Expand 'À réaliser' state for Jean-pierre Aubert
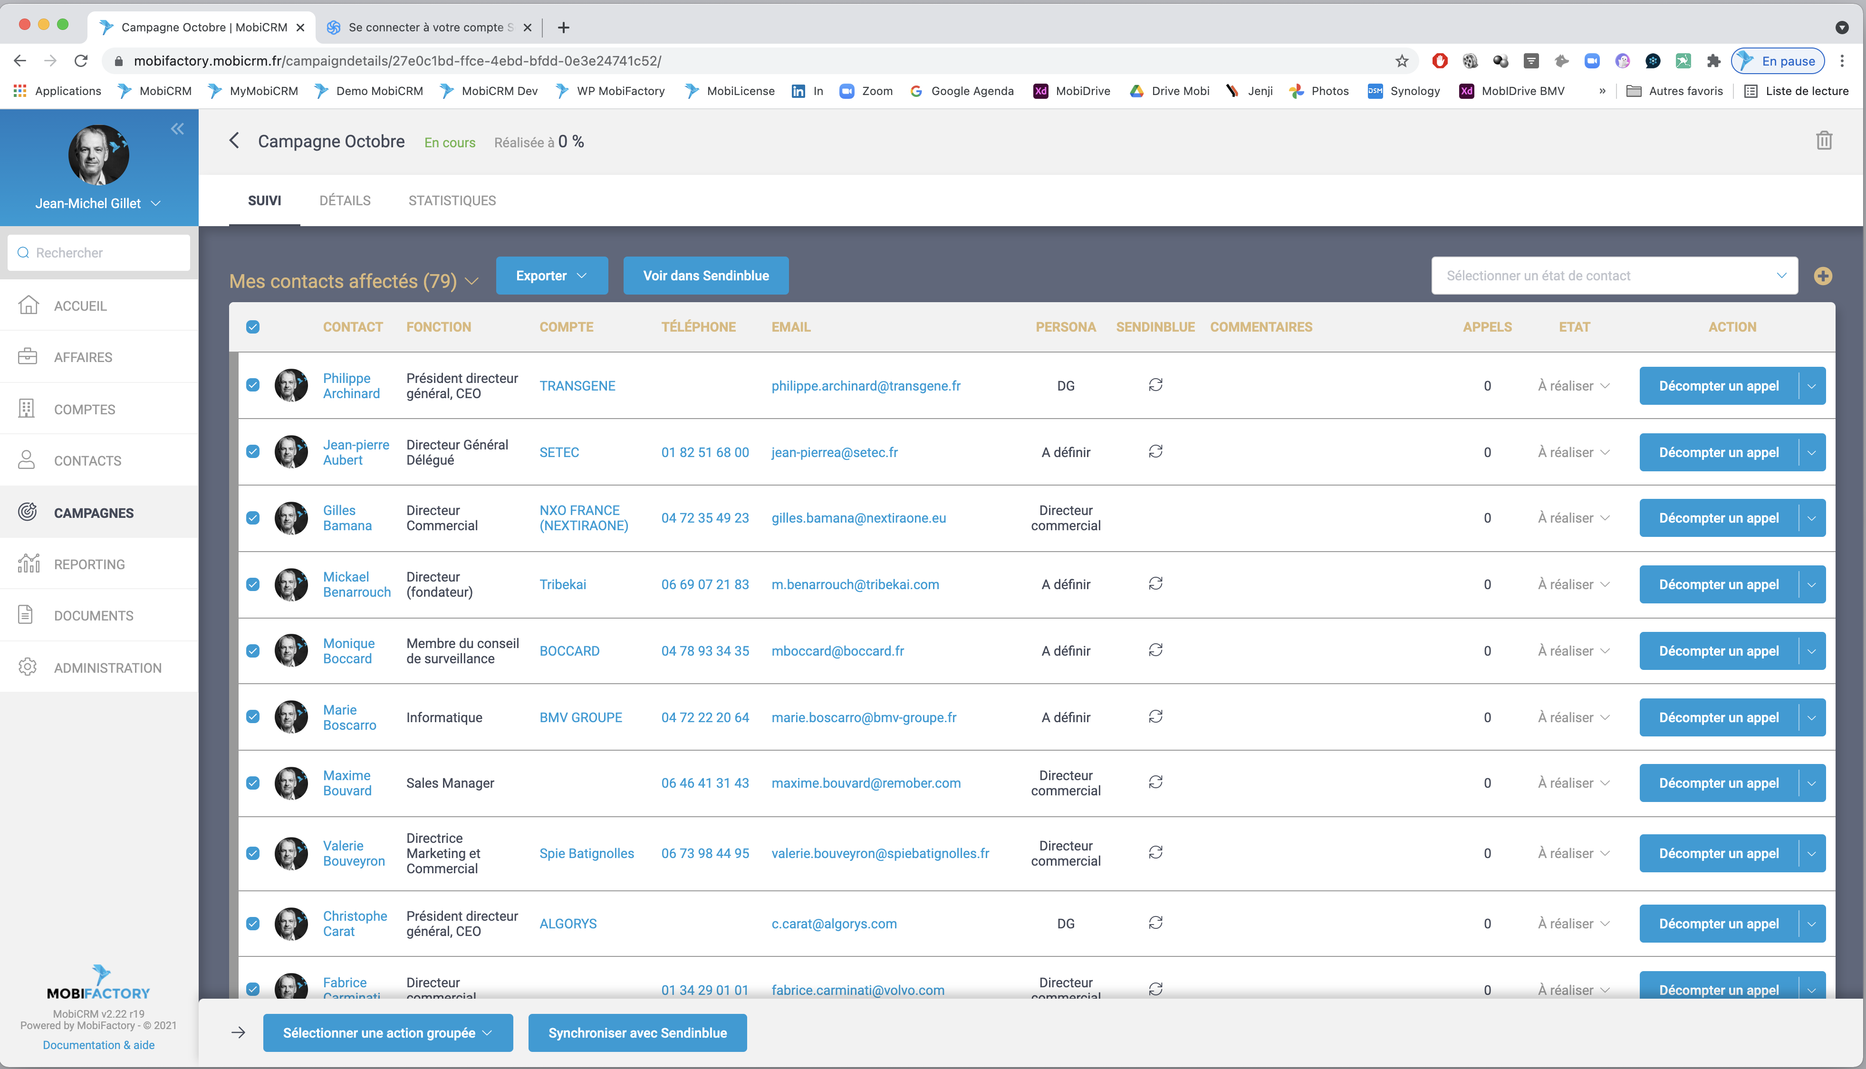The height and width of the screenshot is (1069, 1866). [1573, 452]
